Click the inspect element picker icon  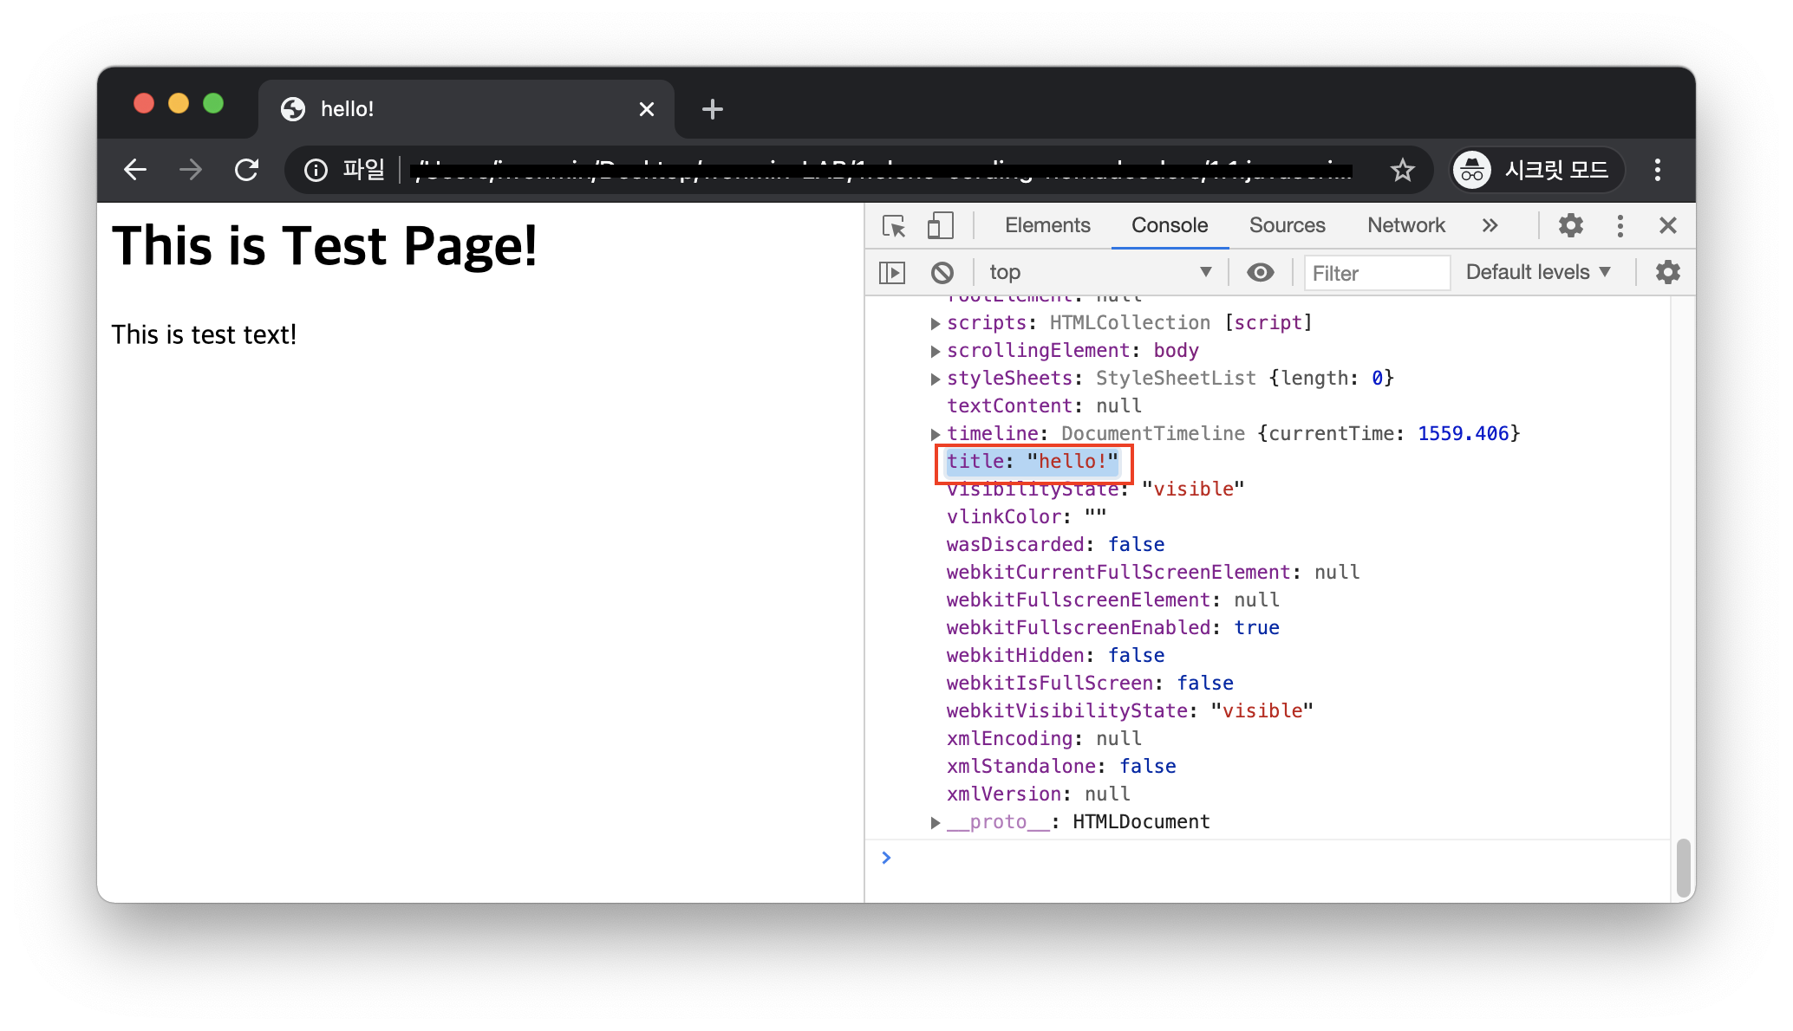pos(894,226)
